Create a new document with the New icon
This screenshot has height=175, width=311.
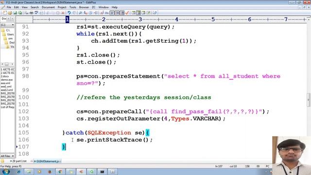[x=4, y=13]
